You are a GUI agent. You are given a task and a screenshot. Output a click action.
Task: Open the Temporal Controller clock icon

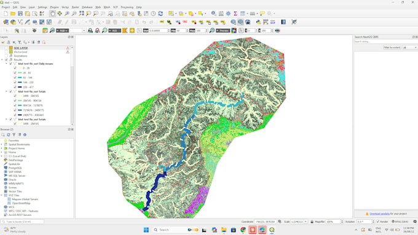click(x=153, y=13)
